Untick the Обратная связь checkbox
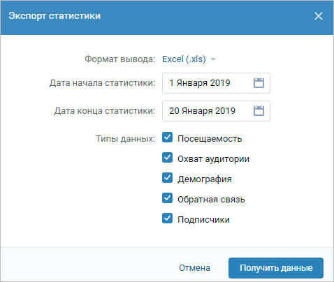 coord(167,198)
